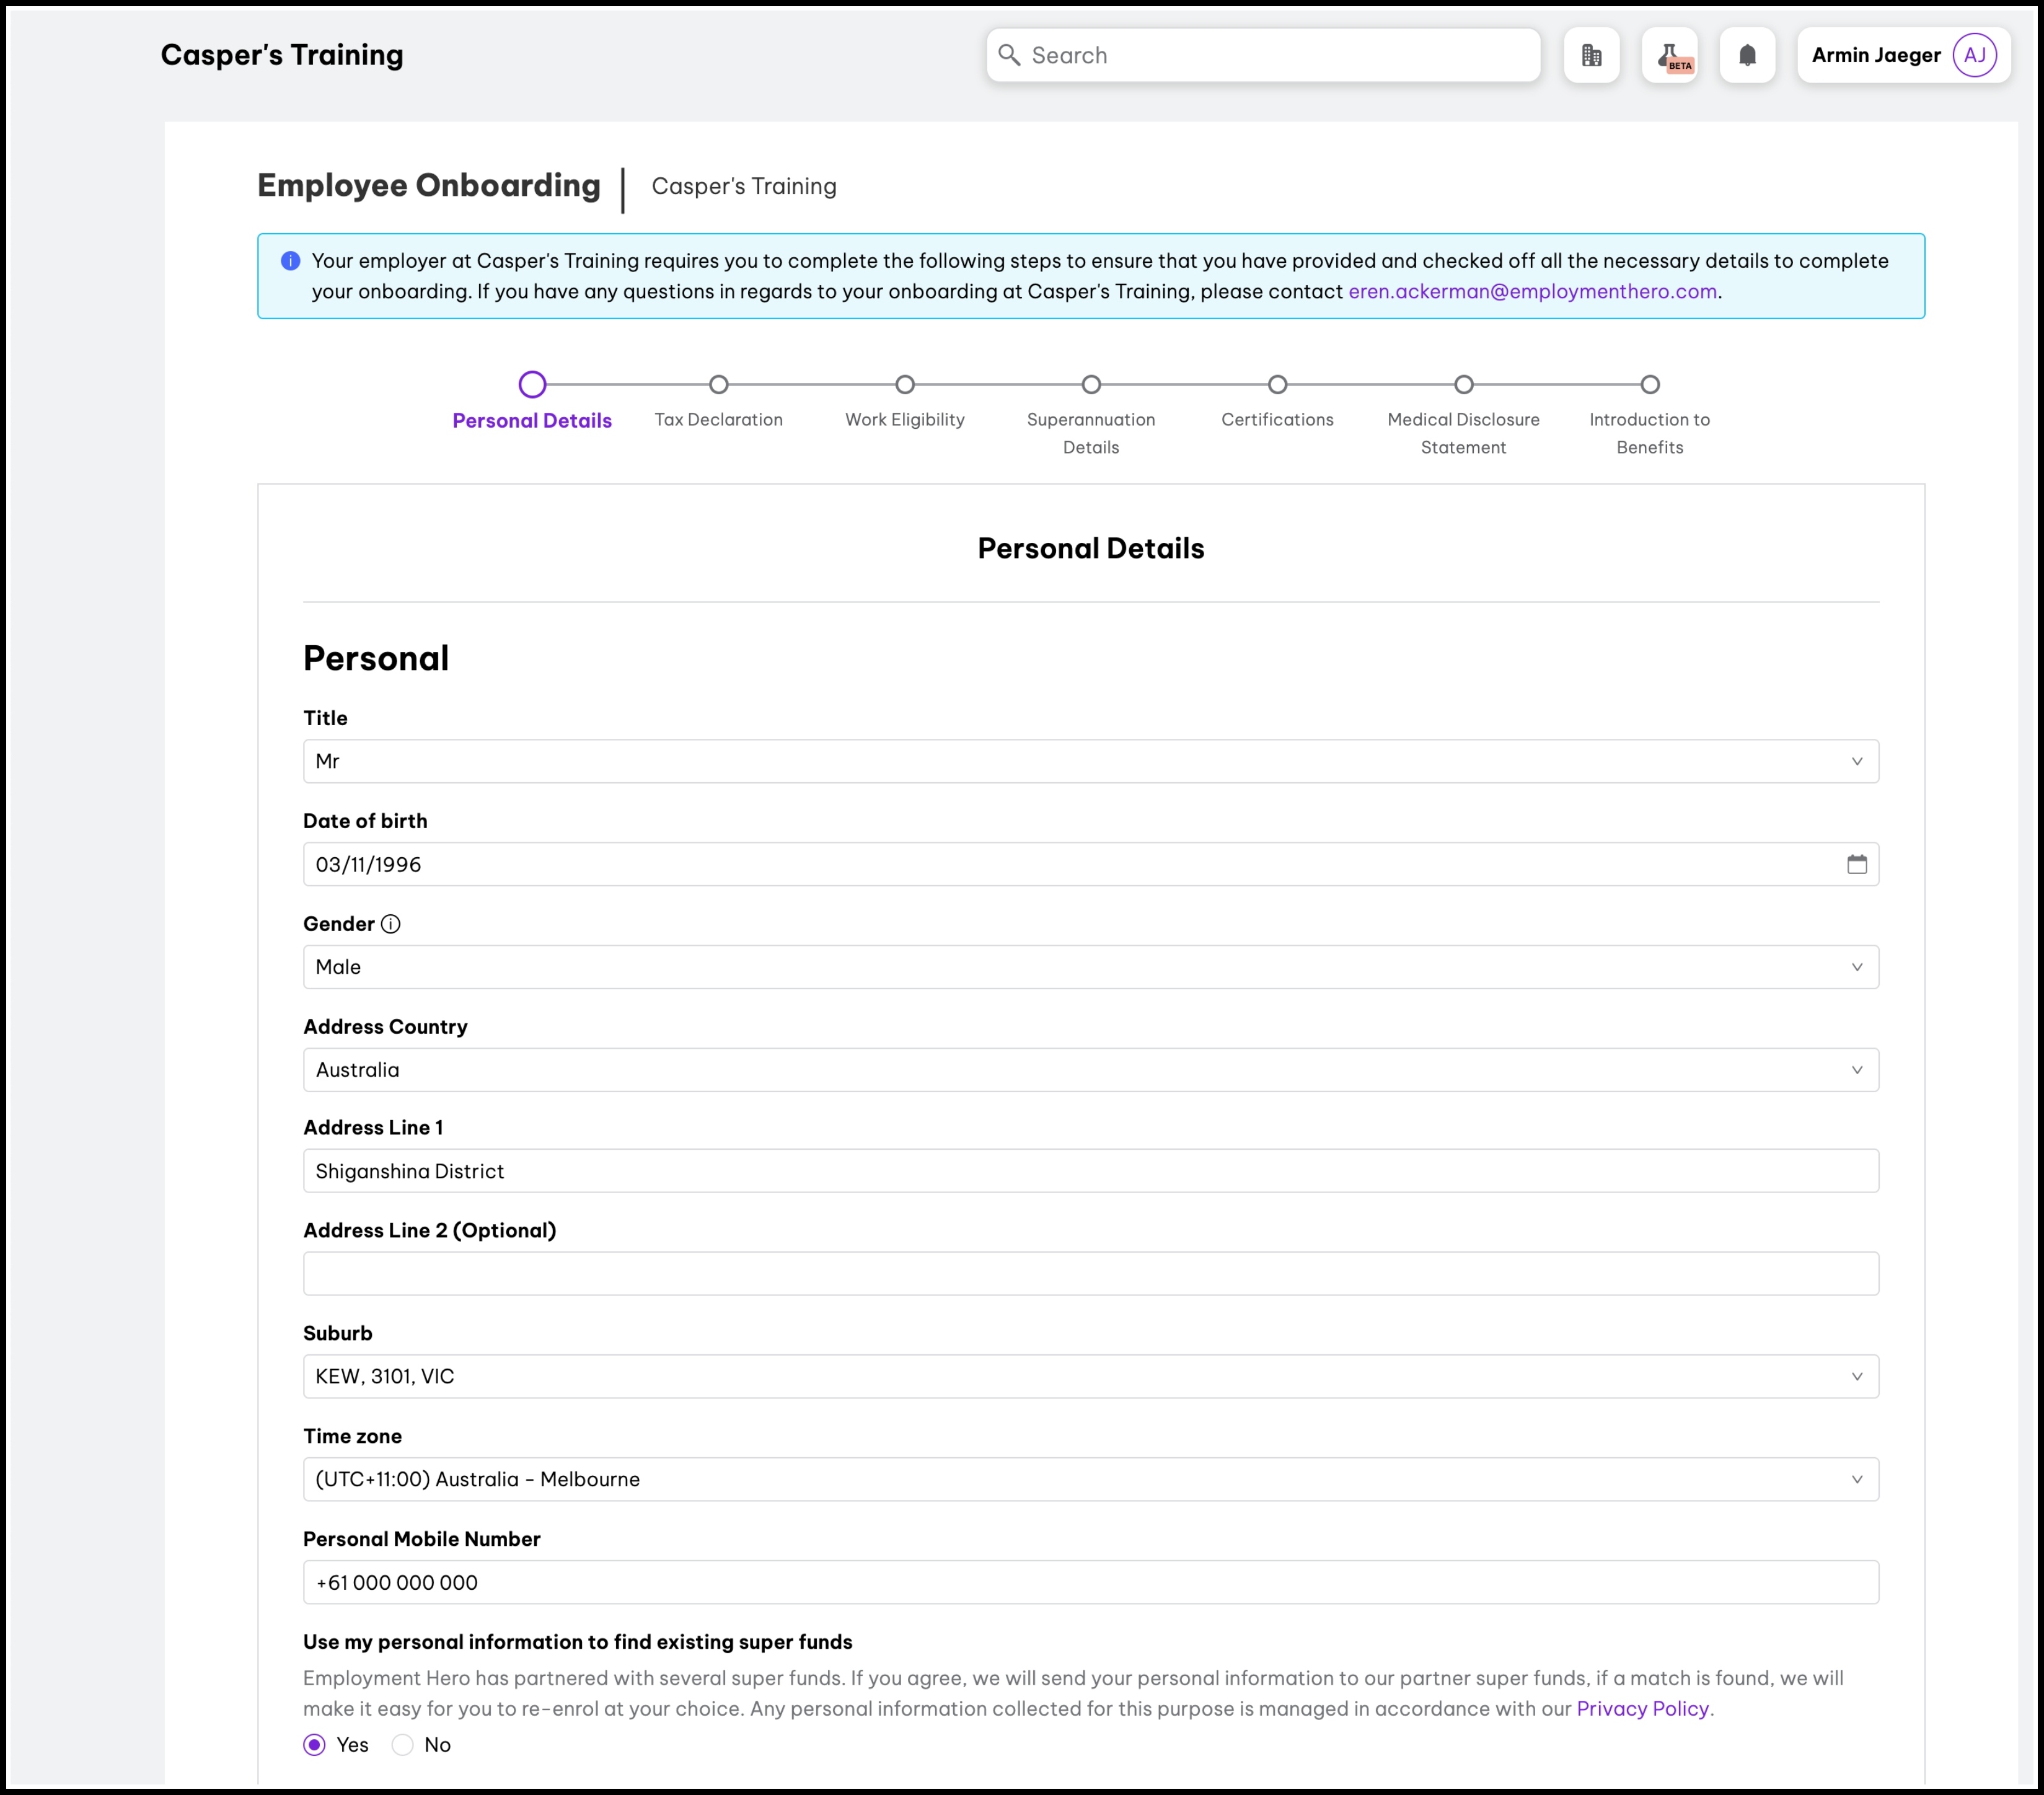
Task: Select Yes for finding super funds
Action: (x=315, y=1745)
